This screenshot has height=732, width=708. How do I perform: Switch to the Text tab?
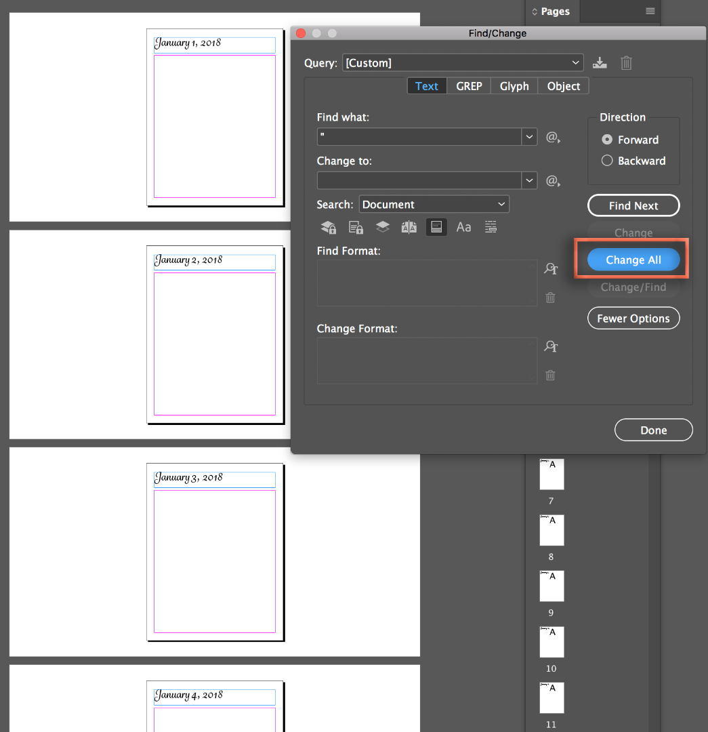click(427, 86)
